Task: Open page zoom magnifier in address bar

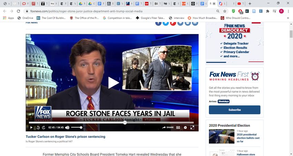Action: [x=218, y=11]
